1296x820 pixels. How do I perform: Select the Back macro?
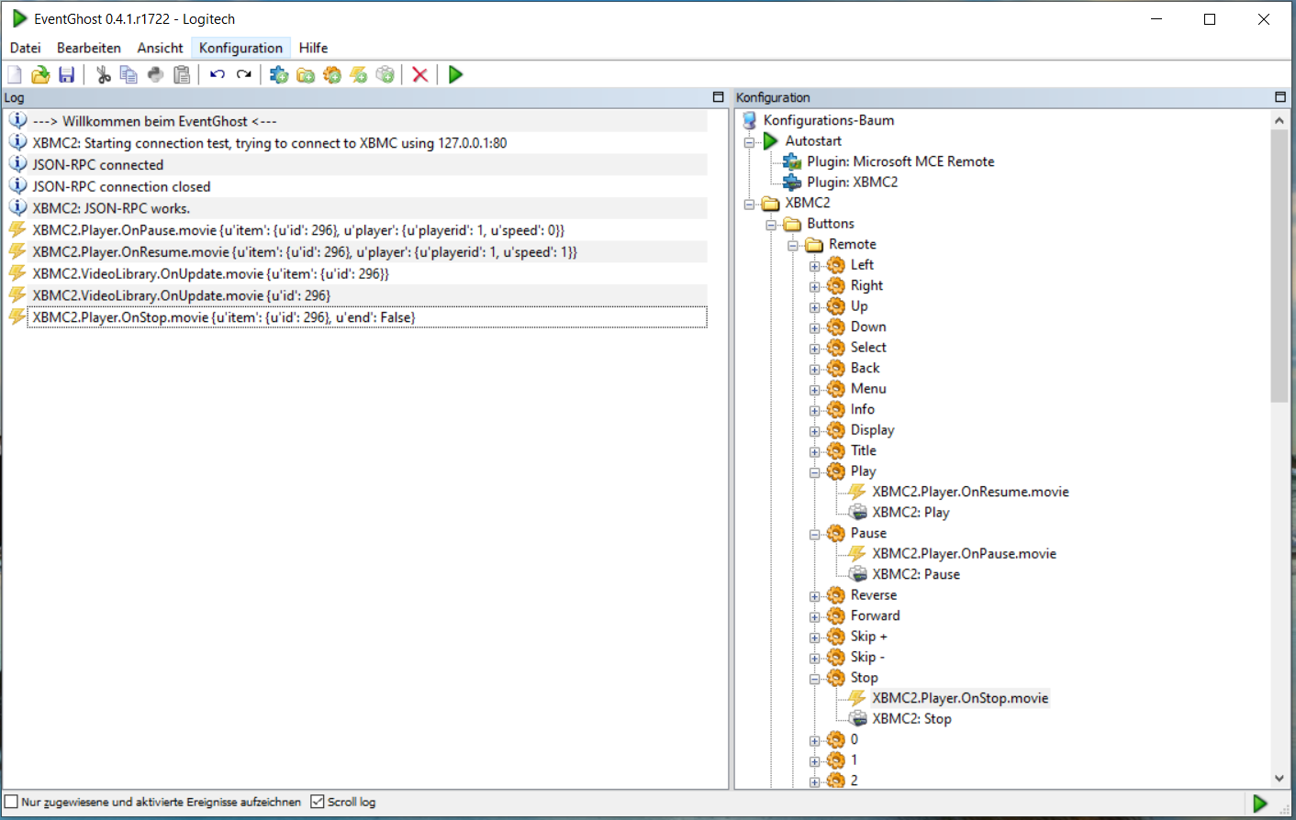865,368
